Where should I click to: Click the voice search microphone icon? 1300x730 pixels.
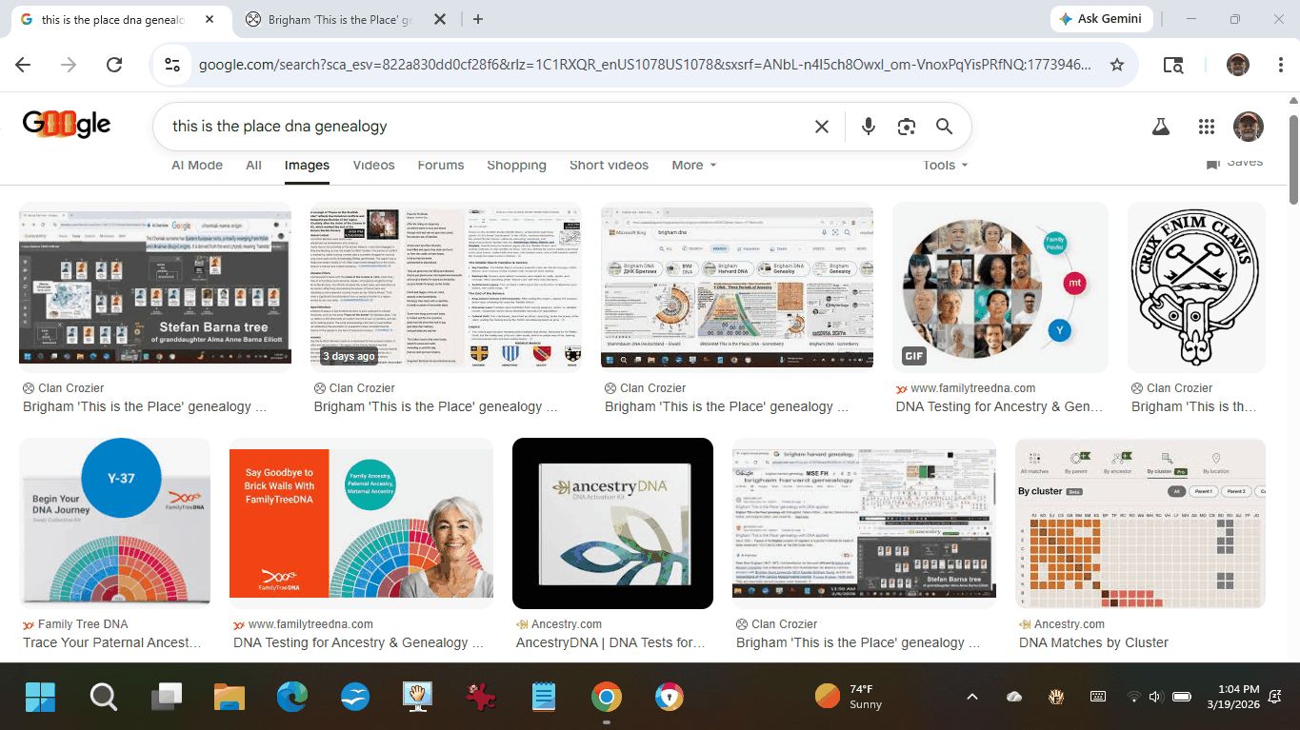coord(868,127)
